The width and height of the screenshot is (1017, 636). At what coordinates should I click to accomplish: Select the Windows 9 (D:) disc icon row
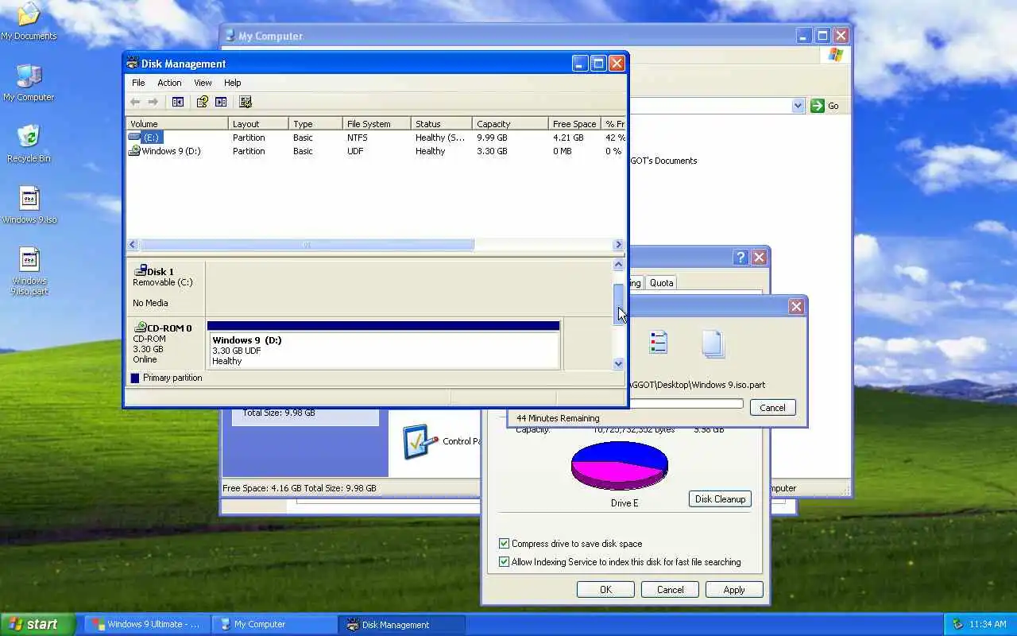tap(134, 151)
